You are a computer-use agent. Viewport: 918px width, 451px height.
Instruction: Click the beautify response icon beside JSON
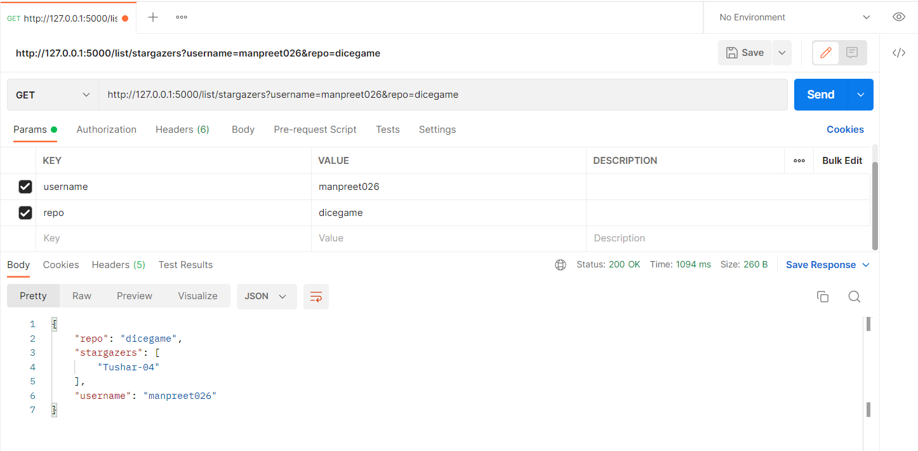(316, 296)
